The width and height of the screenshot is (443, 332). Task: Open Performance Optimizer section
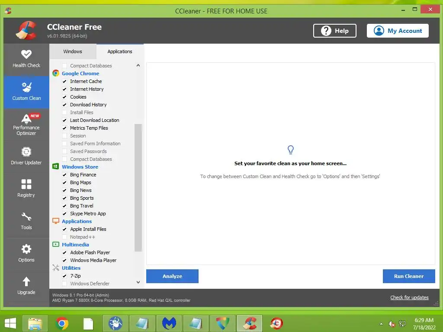pos(26,125)
